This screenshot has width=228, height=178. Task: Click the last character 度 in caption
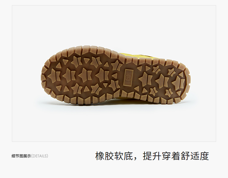204,156
